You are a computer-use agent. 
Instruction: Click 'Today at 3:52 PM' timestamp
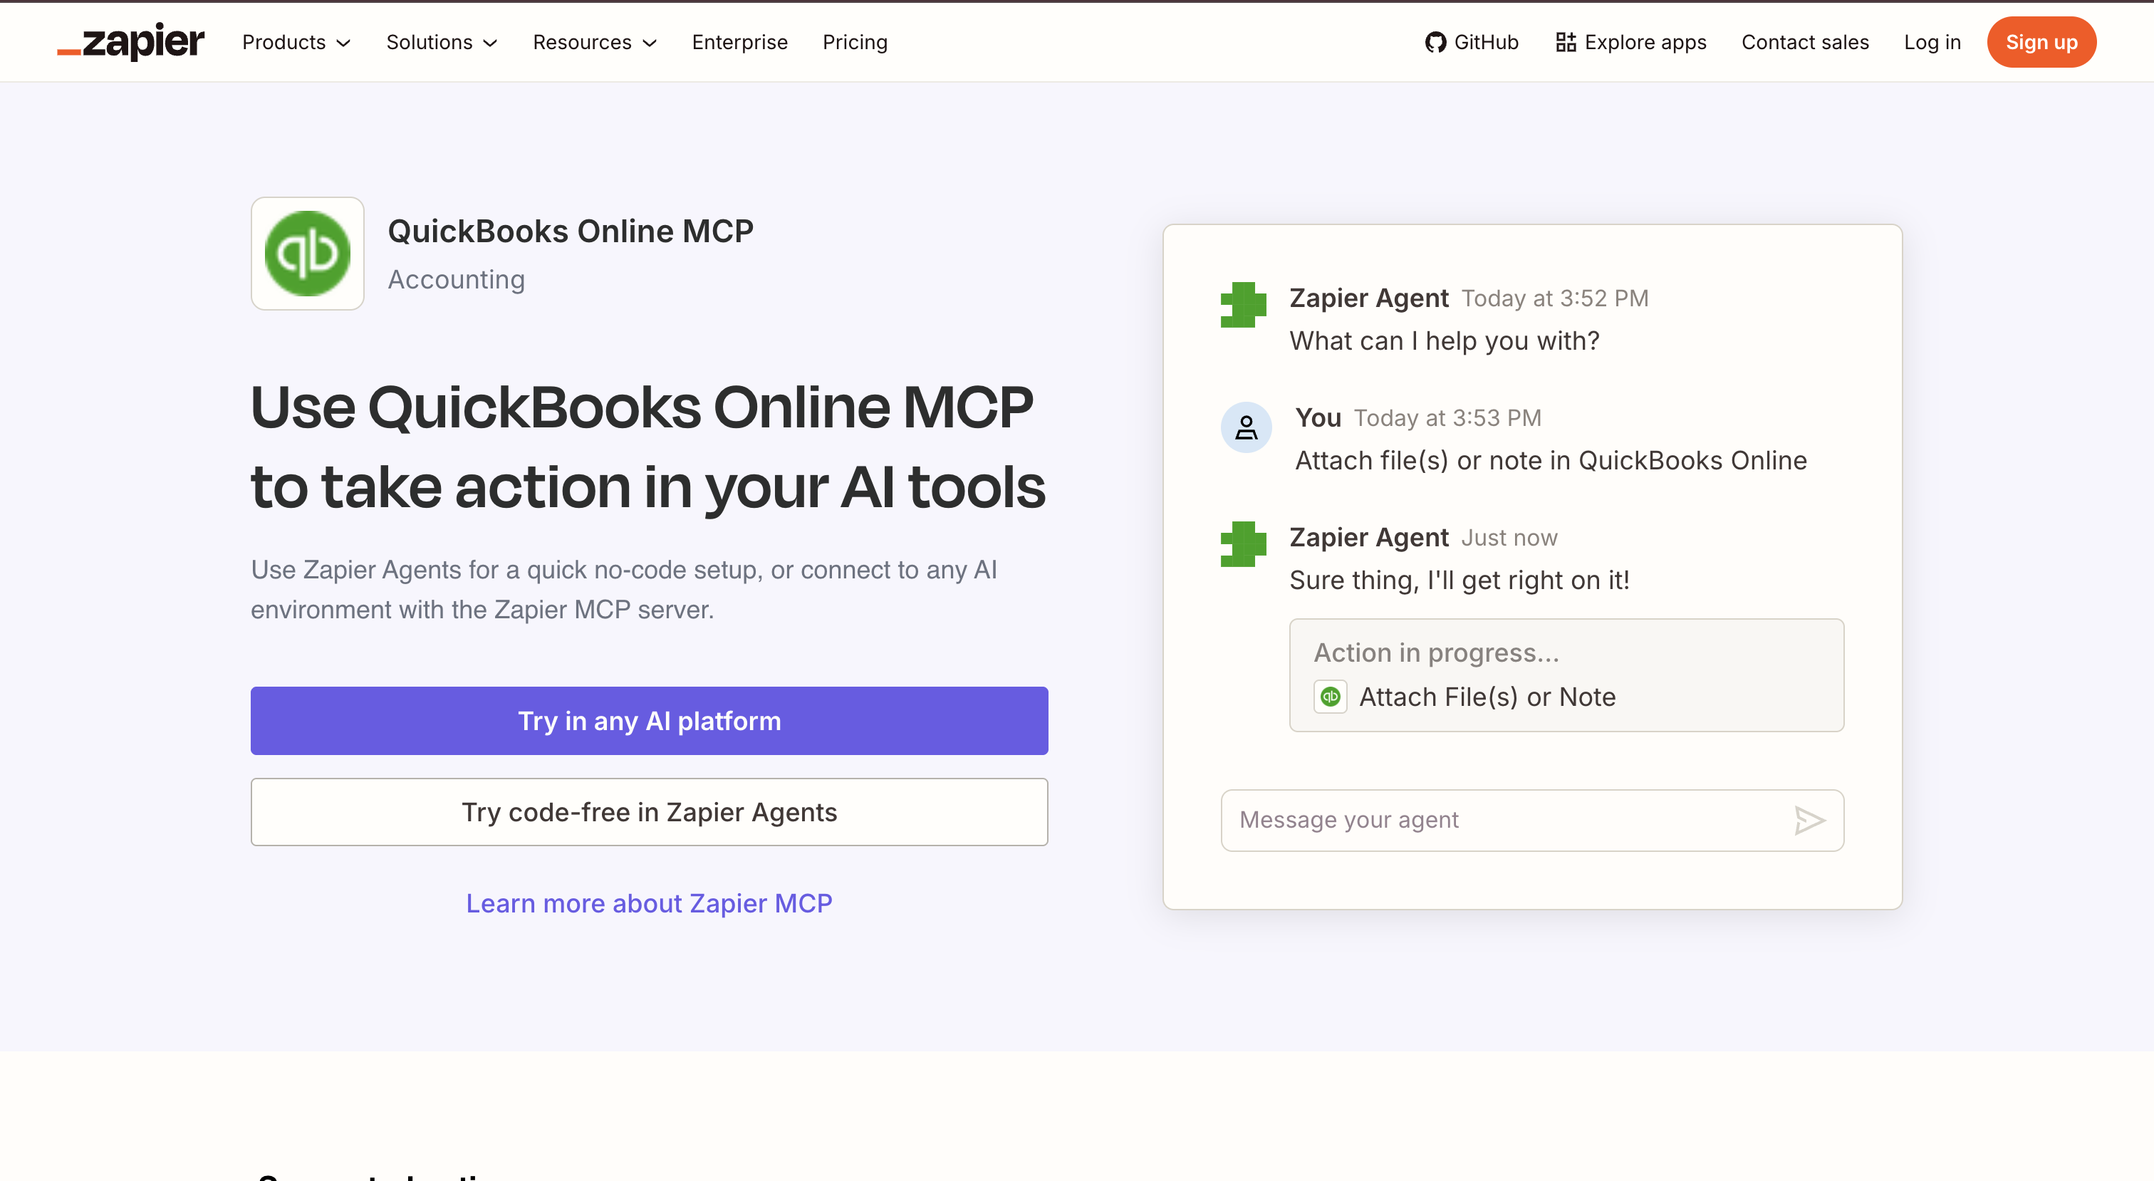click(1554, 298)
